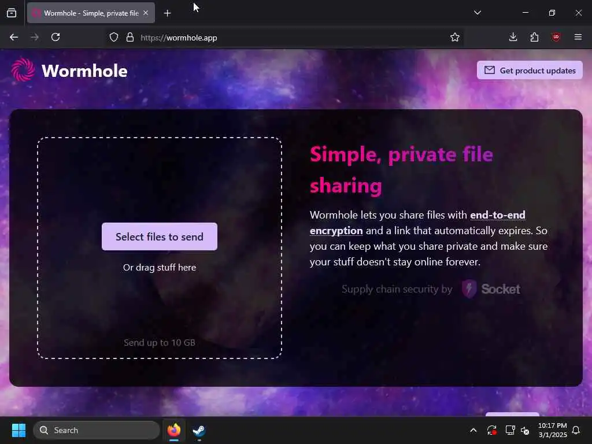Go back to the previous page
The height and width of the screenshot is (444, 592).
coord(14,38)
